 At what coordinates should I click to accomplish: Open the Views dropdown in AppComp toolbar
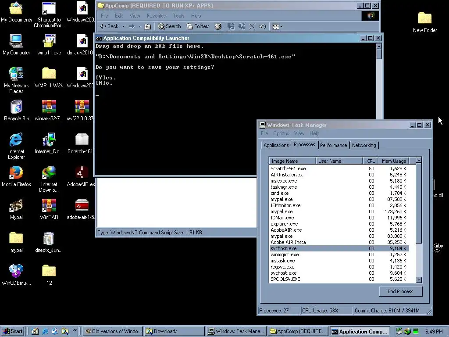click(277, 26)
